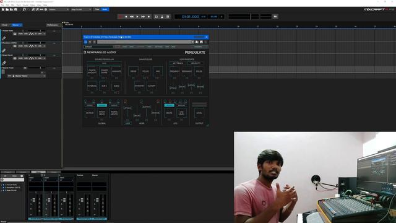The height and width of the screenshot is (223, 396).
Task: Click the Symmetry knob
Action: (x=139, y=86)
